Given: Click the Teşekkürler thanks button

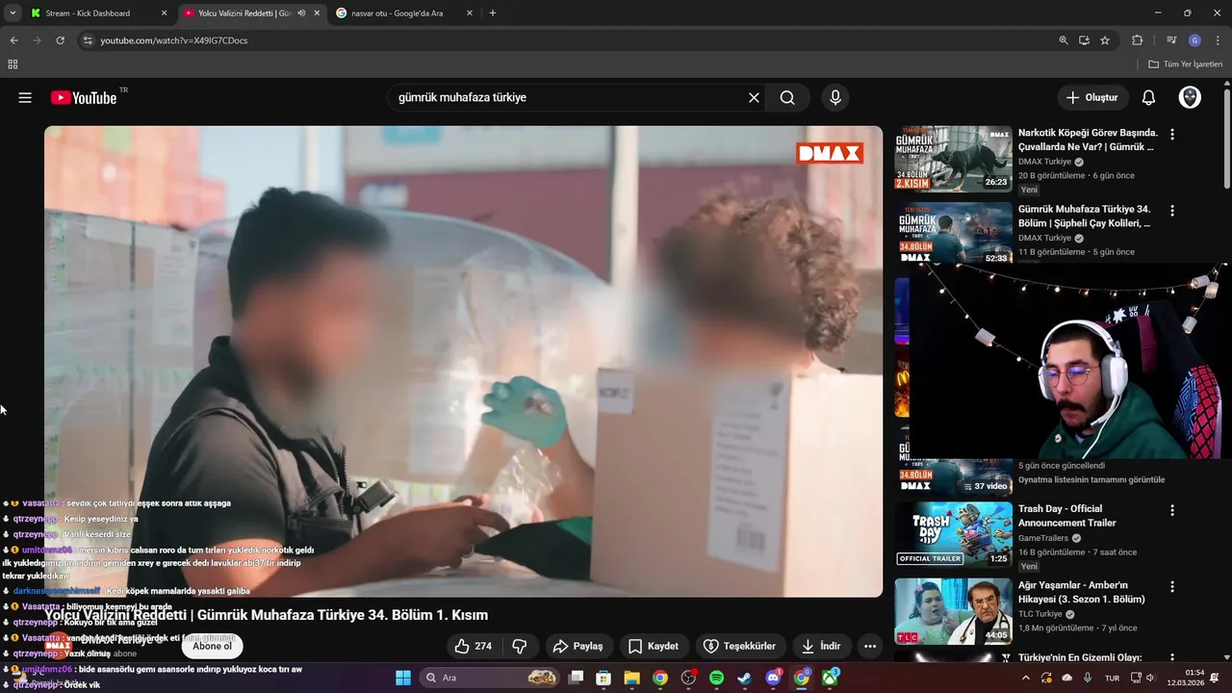Looking at the screenshot, I should point(740,646).
